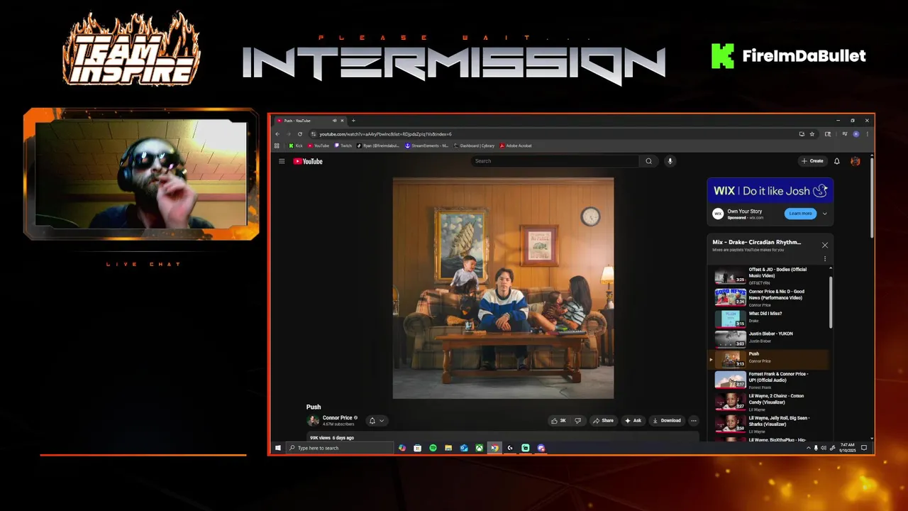Bookmark this page with the star icon

(x=812, y=134)
